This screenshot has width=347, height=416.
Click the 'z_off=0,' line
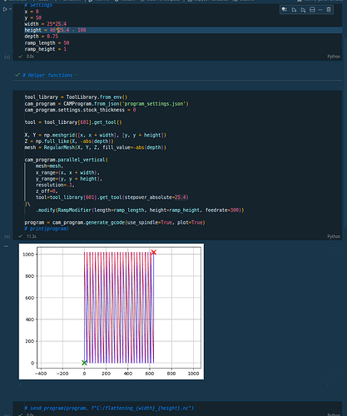(47, 191)
